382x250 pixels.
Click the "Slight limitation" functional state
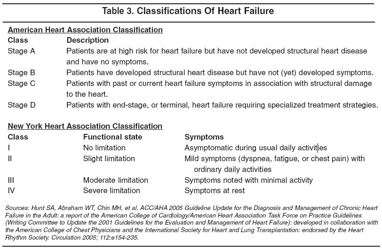click(109, 159)
